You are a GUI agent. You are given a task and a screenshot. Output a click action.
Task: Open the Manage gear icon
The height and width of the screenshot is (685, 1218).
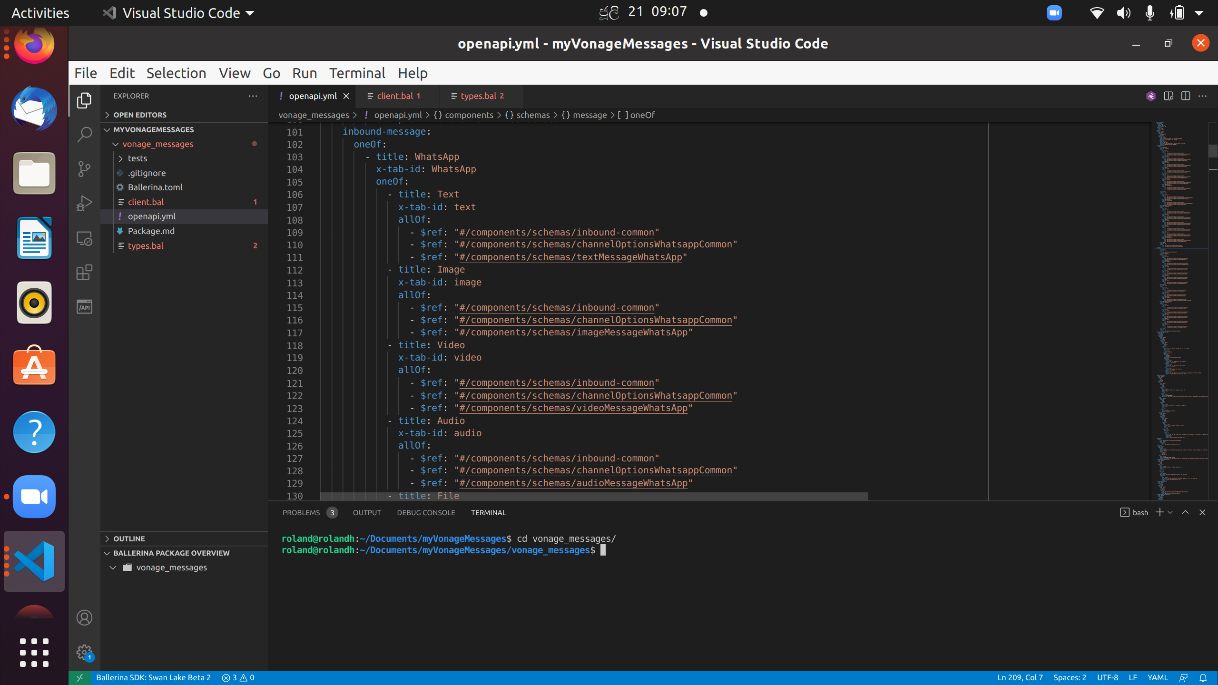84,652
